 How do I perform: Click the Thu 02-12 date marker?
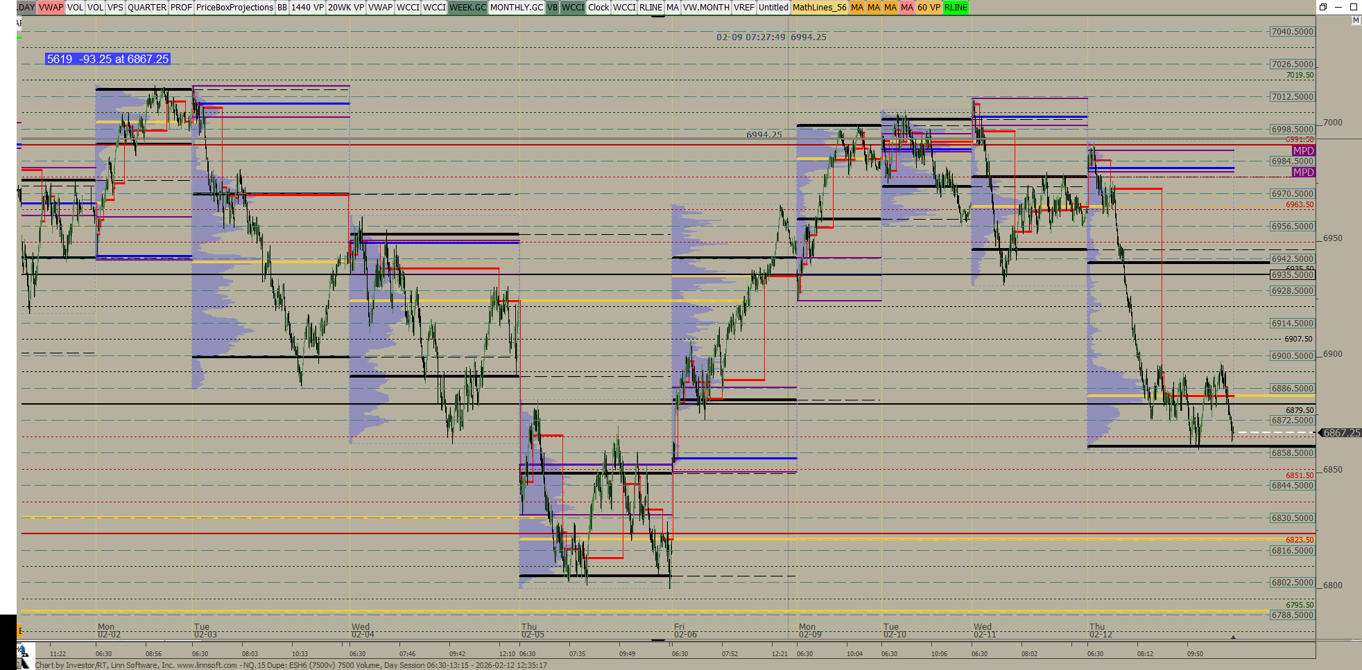click(1099, 631)
